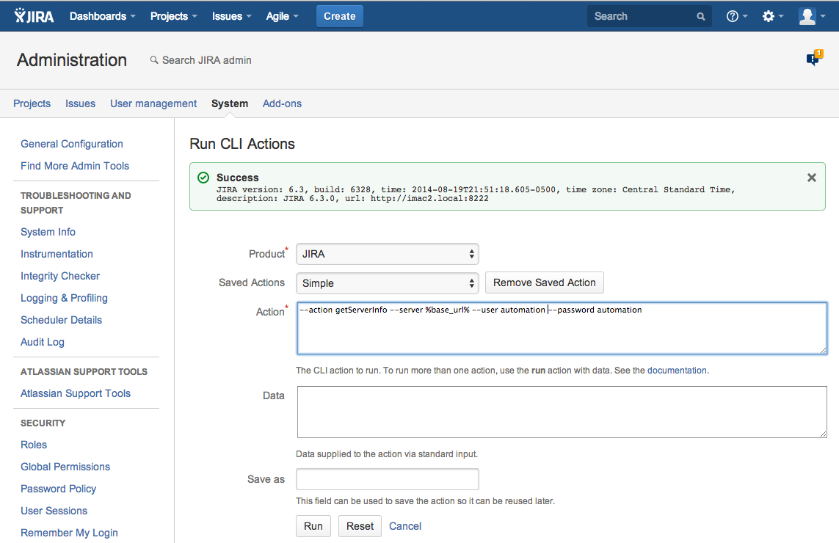This screenshot has width=839, height=543.
Task: Open the Product select showing JIRA
Action: [x=388, y=254]
